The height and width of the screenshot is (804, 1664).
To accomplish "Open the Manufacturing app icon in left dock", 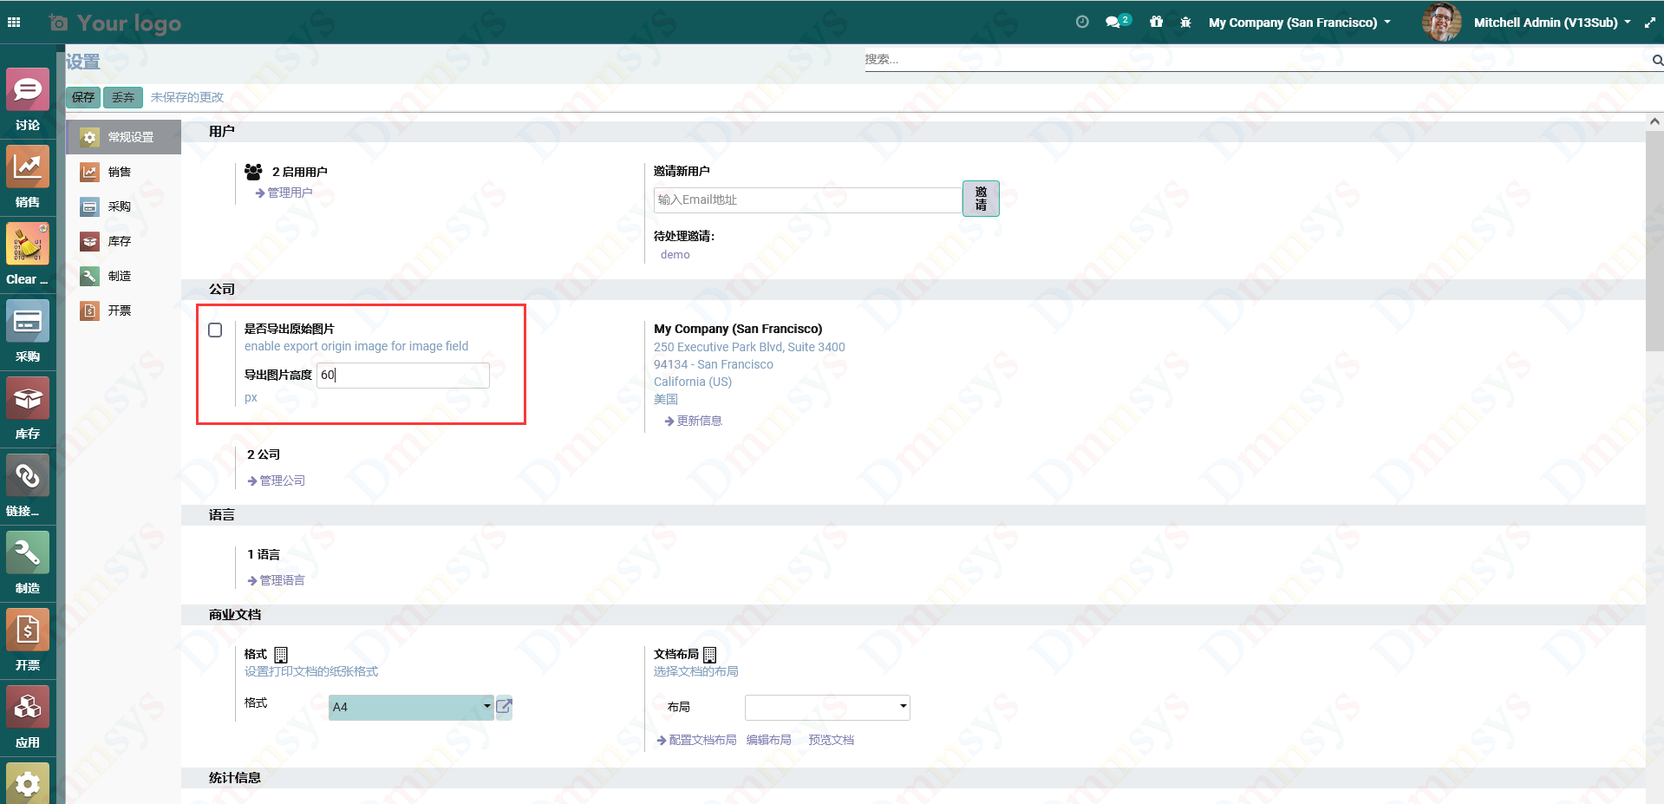I will pos(28,552).
